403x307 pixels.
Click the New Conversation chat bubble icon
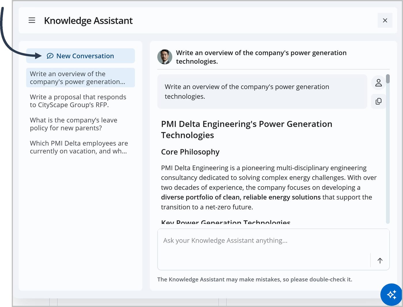point(50,56)
